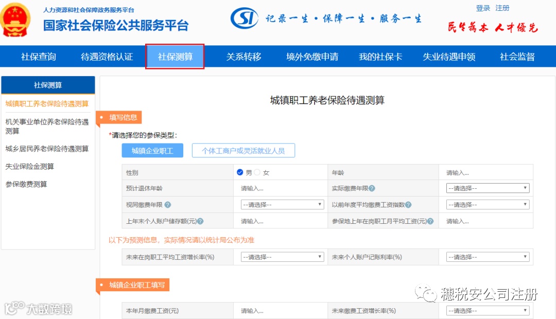
Task: Select the 男 gender radio button
Action: [x=240, y=172]
